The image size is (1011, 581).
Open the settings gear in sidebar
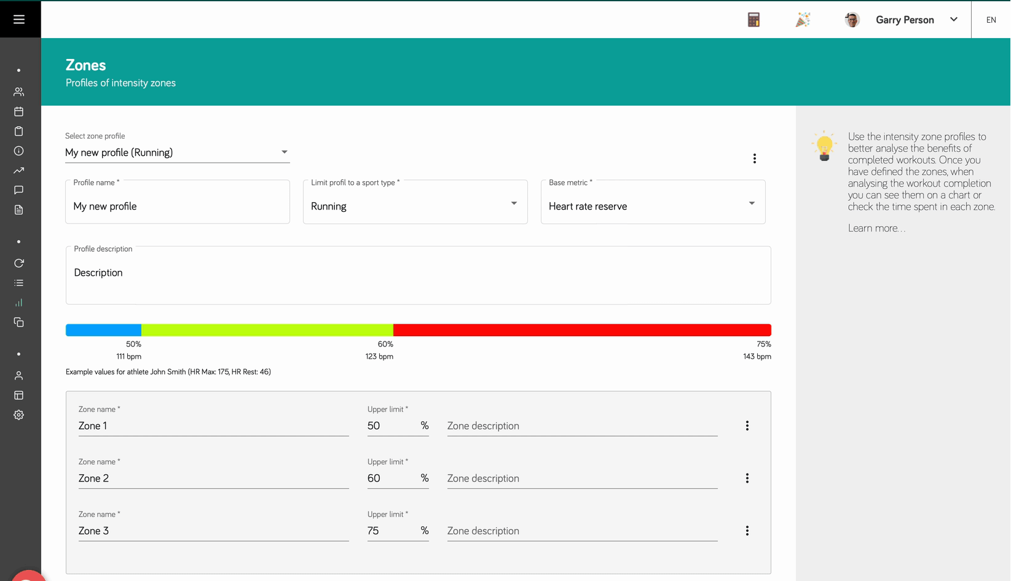(19, 415)
